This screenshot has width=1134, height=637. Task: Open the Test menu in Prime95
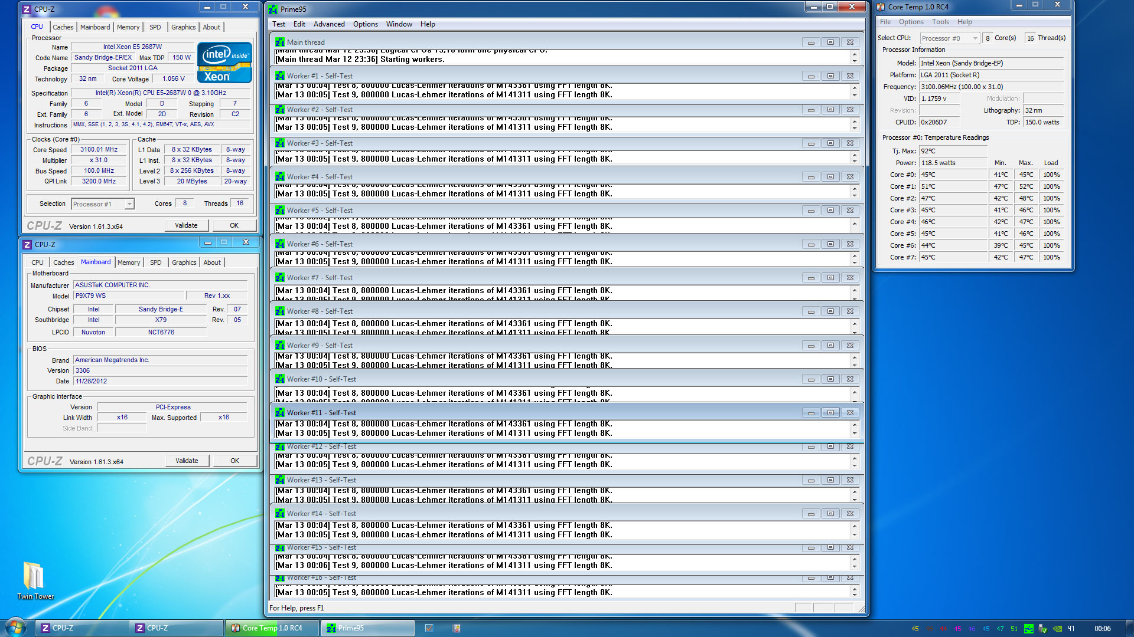tap(279, 24)
